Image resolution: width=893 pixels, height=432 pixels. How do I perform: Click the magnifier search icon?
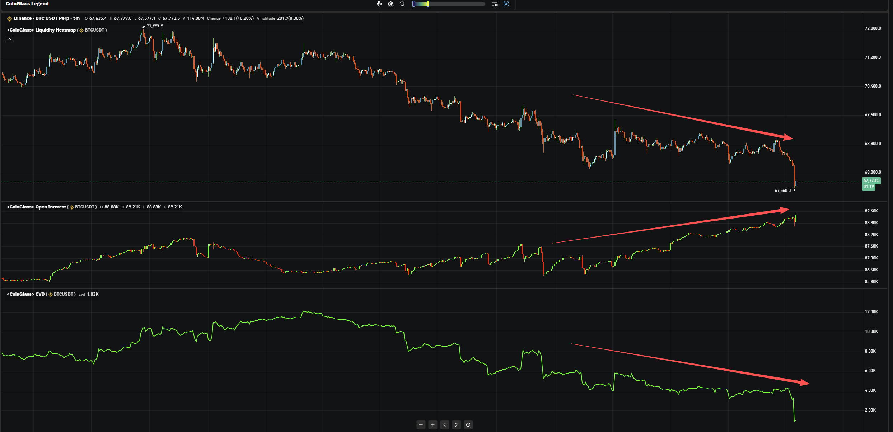(402, 4)
